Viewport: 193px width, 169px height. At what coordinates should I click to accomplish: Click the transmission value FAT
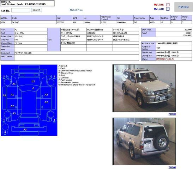click(135, 23)
